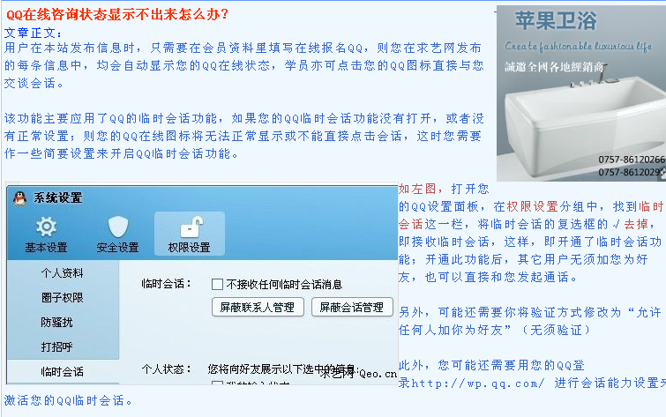Select 防骚扰 in the sidebar
Image resolution: width=666 pixels, height=417 pixels.
click(57, 323)
